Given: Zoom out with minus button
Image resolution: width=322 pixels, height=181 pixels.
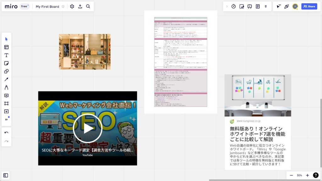Looking at the screenshot, I should 291,175.
